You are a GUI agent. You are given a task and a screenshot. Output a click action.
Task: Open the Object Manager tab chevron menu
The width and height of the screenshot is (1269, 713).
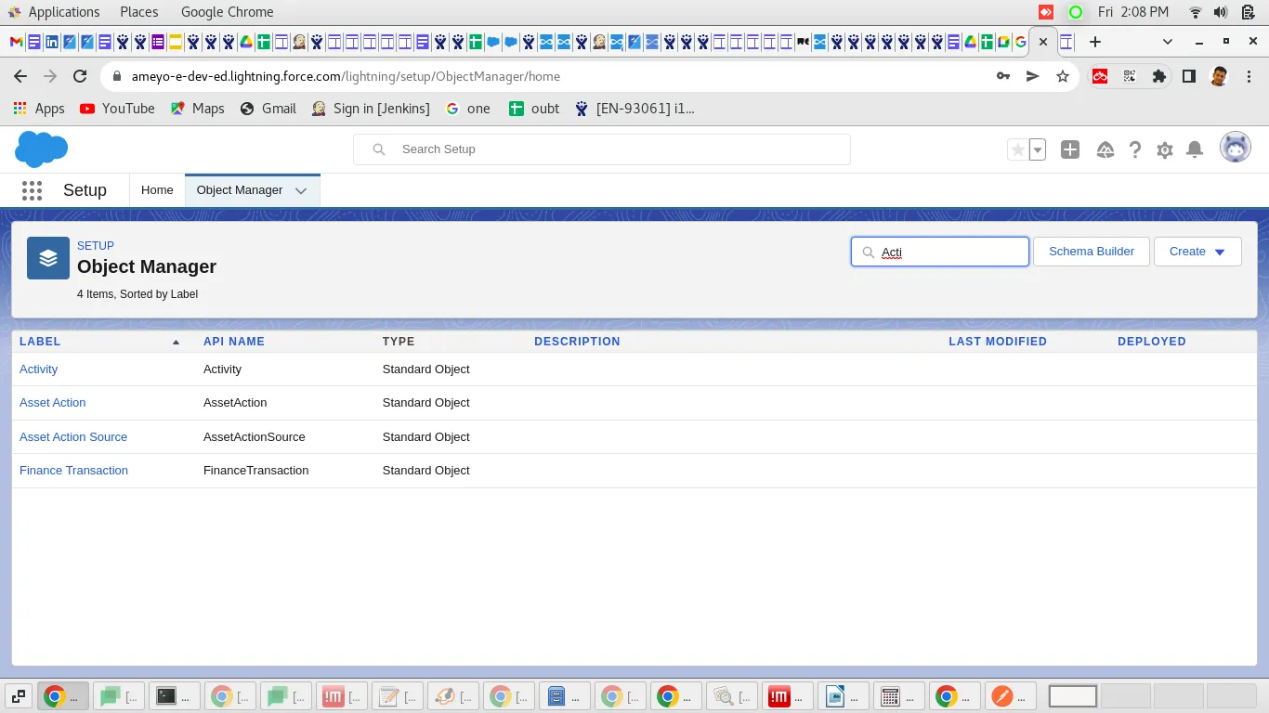(x=301, y=190)
